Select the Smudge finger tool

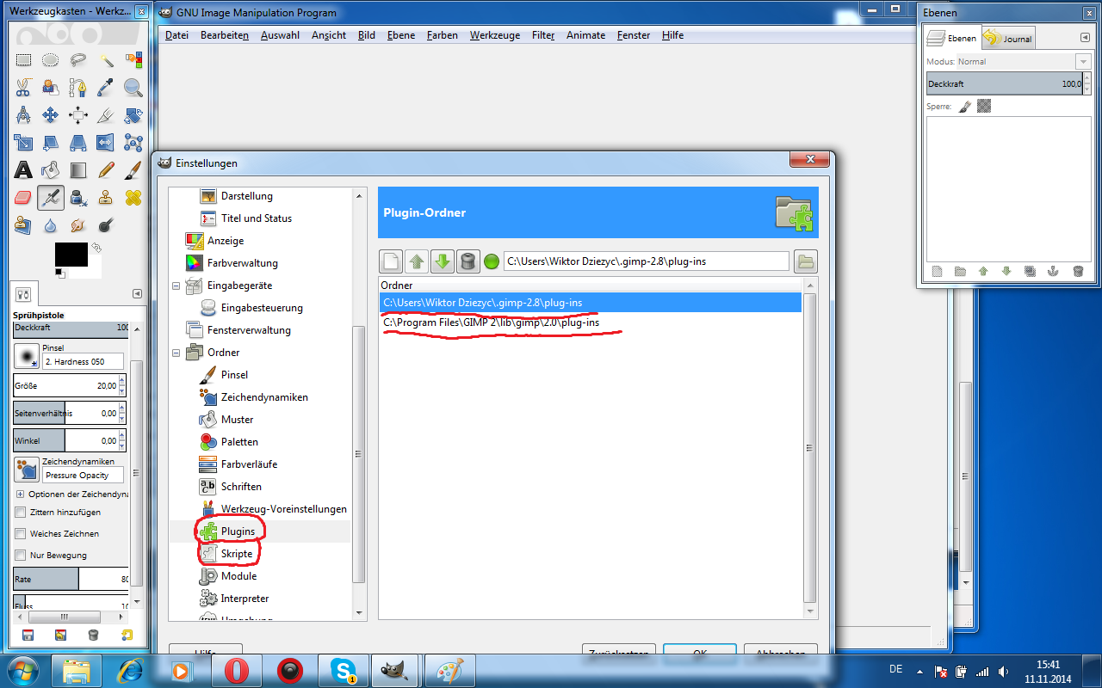pos(78,225)
